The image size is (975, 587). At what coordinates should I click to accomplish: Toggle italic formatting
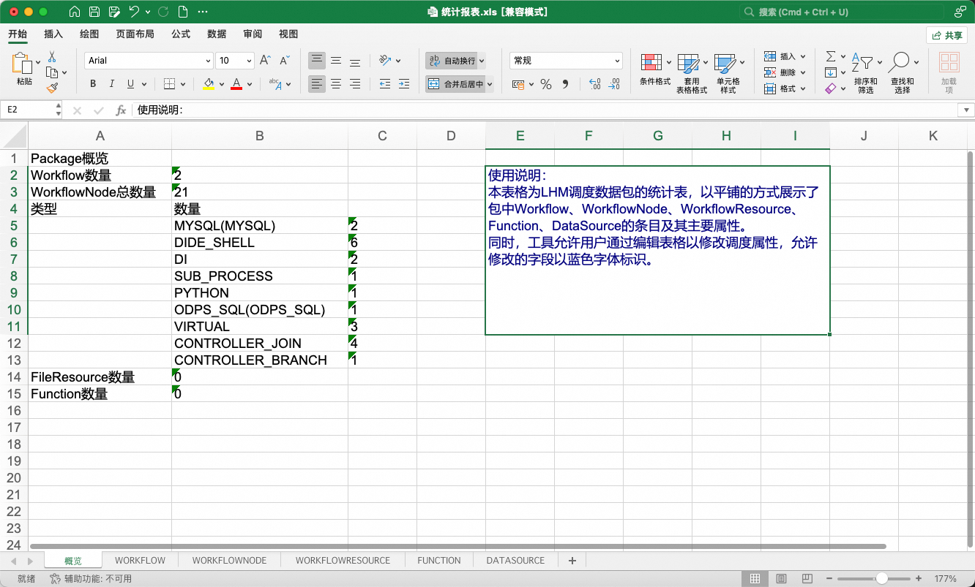point(113,84)
